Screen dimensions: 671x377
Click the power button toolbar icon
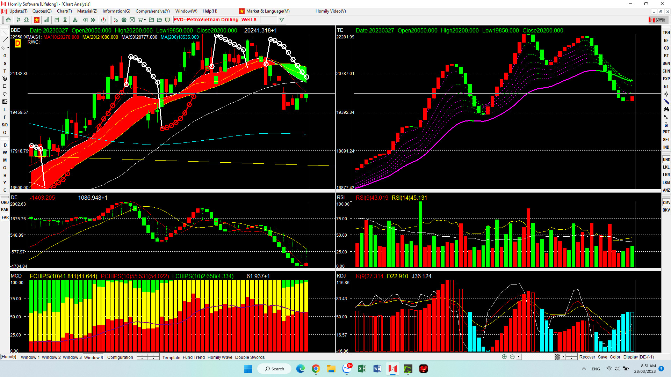(103, 20)
